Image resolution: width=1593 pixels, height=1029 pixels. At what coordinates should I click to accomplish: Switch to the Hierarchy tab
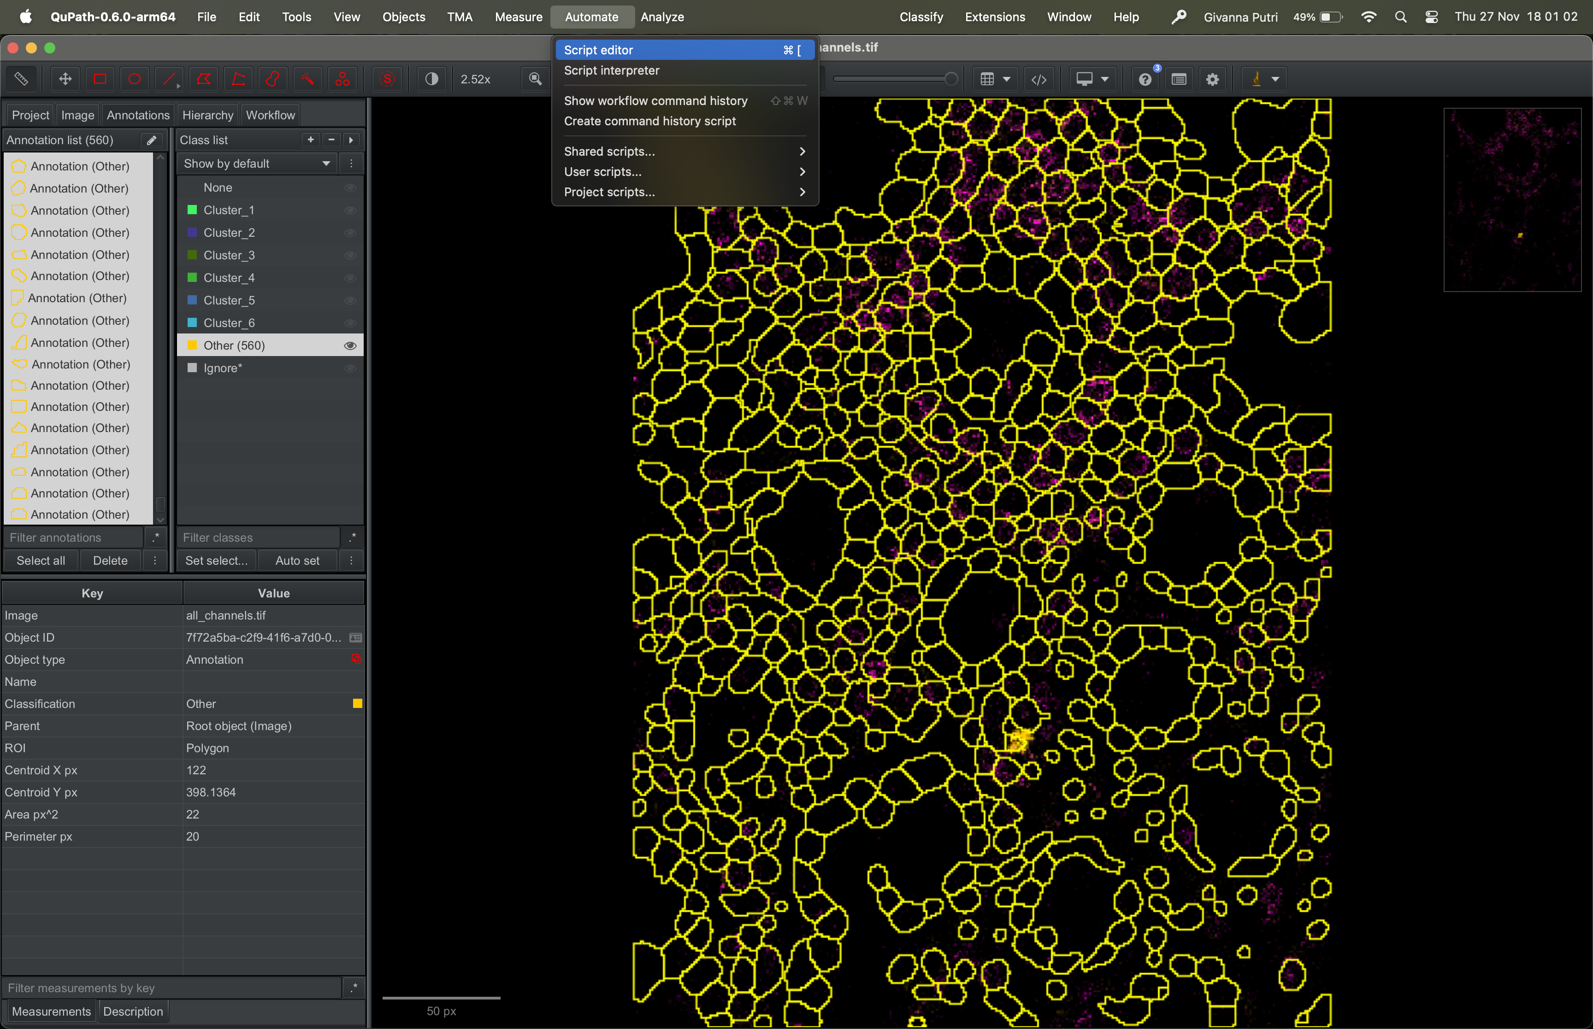point(207,115)
